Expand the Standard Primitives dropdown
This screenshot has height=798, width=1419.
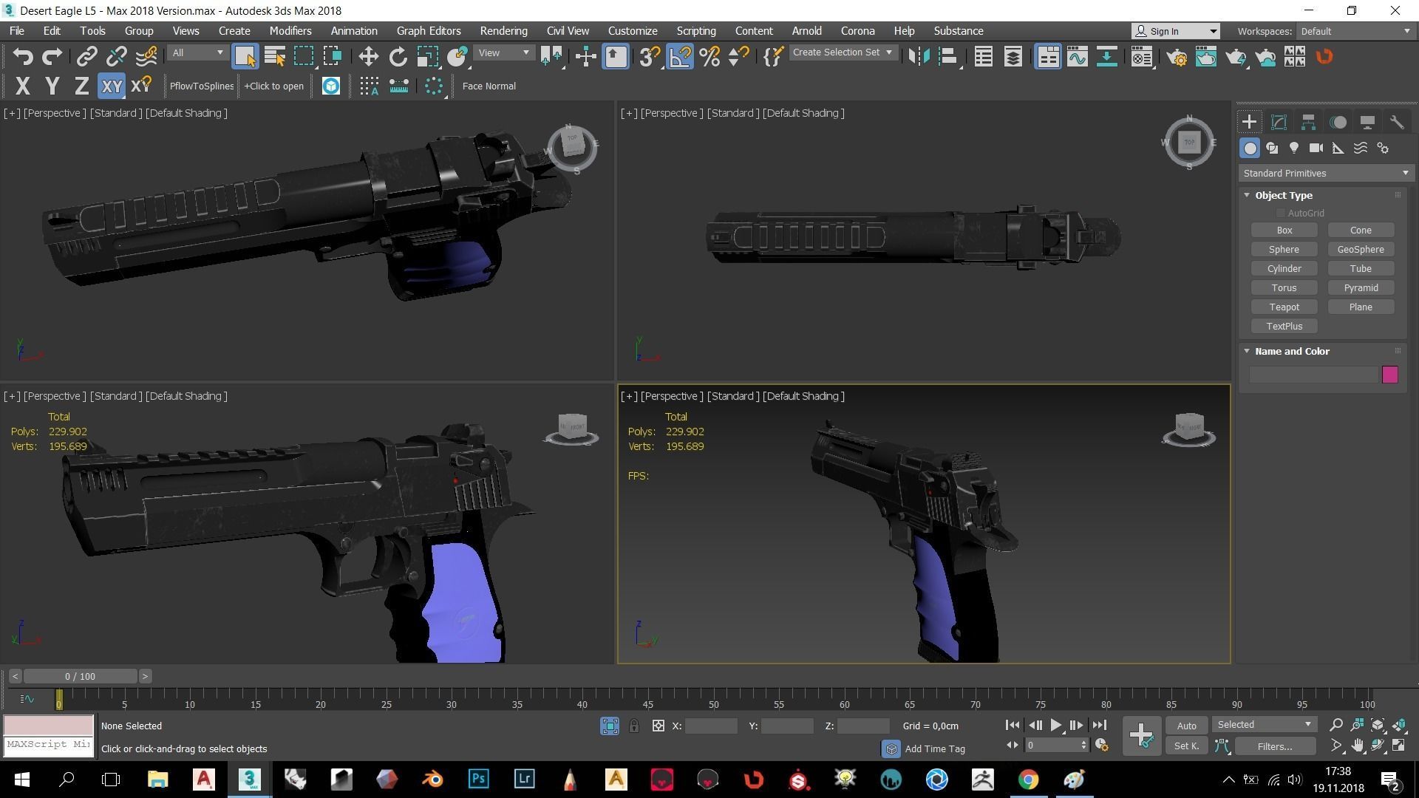click(x=1326, y=174)
